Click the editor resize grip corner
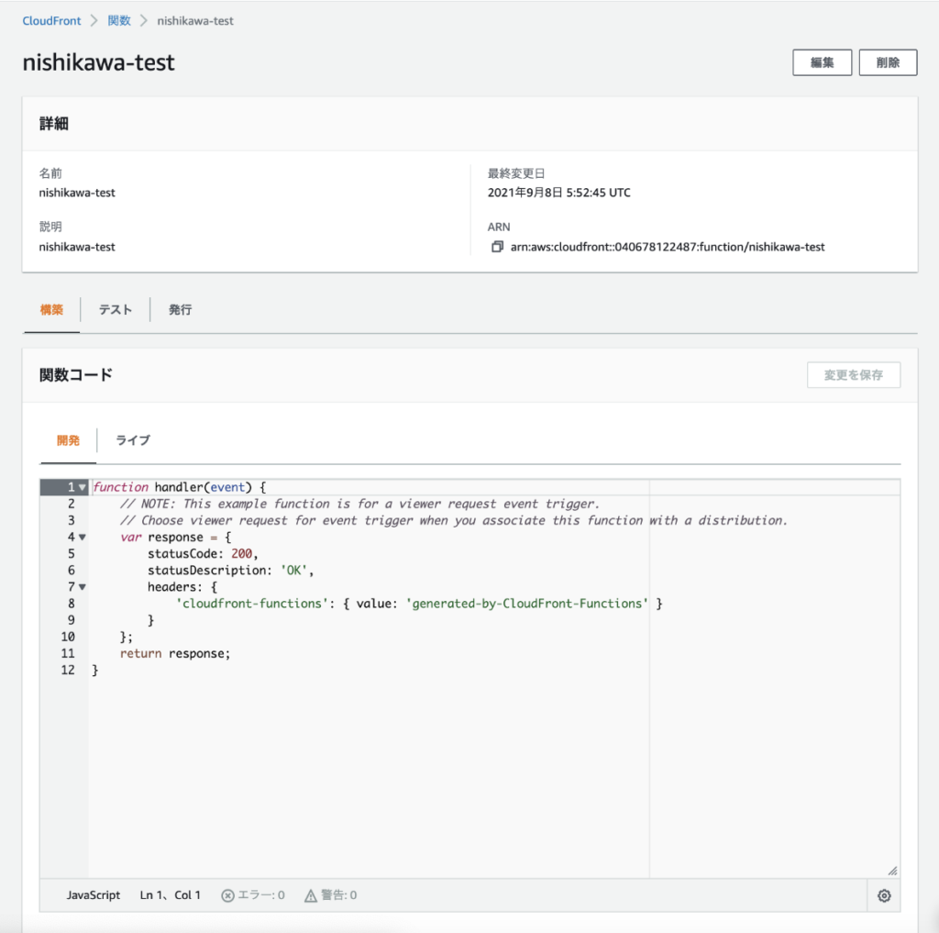Viewport: 939px width, 933px height. point(893,868)
